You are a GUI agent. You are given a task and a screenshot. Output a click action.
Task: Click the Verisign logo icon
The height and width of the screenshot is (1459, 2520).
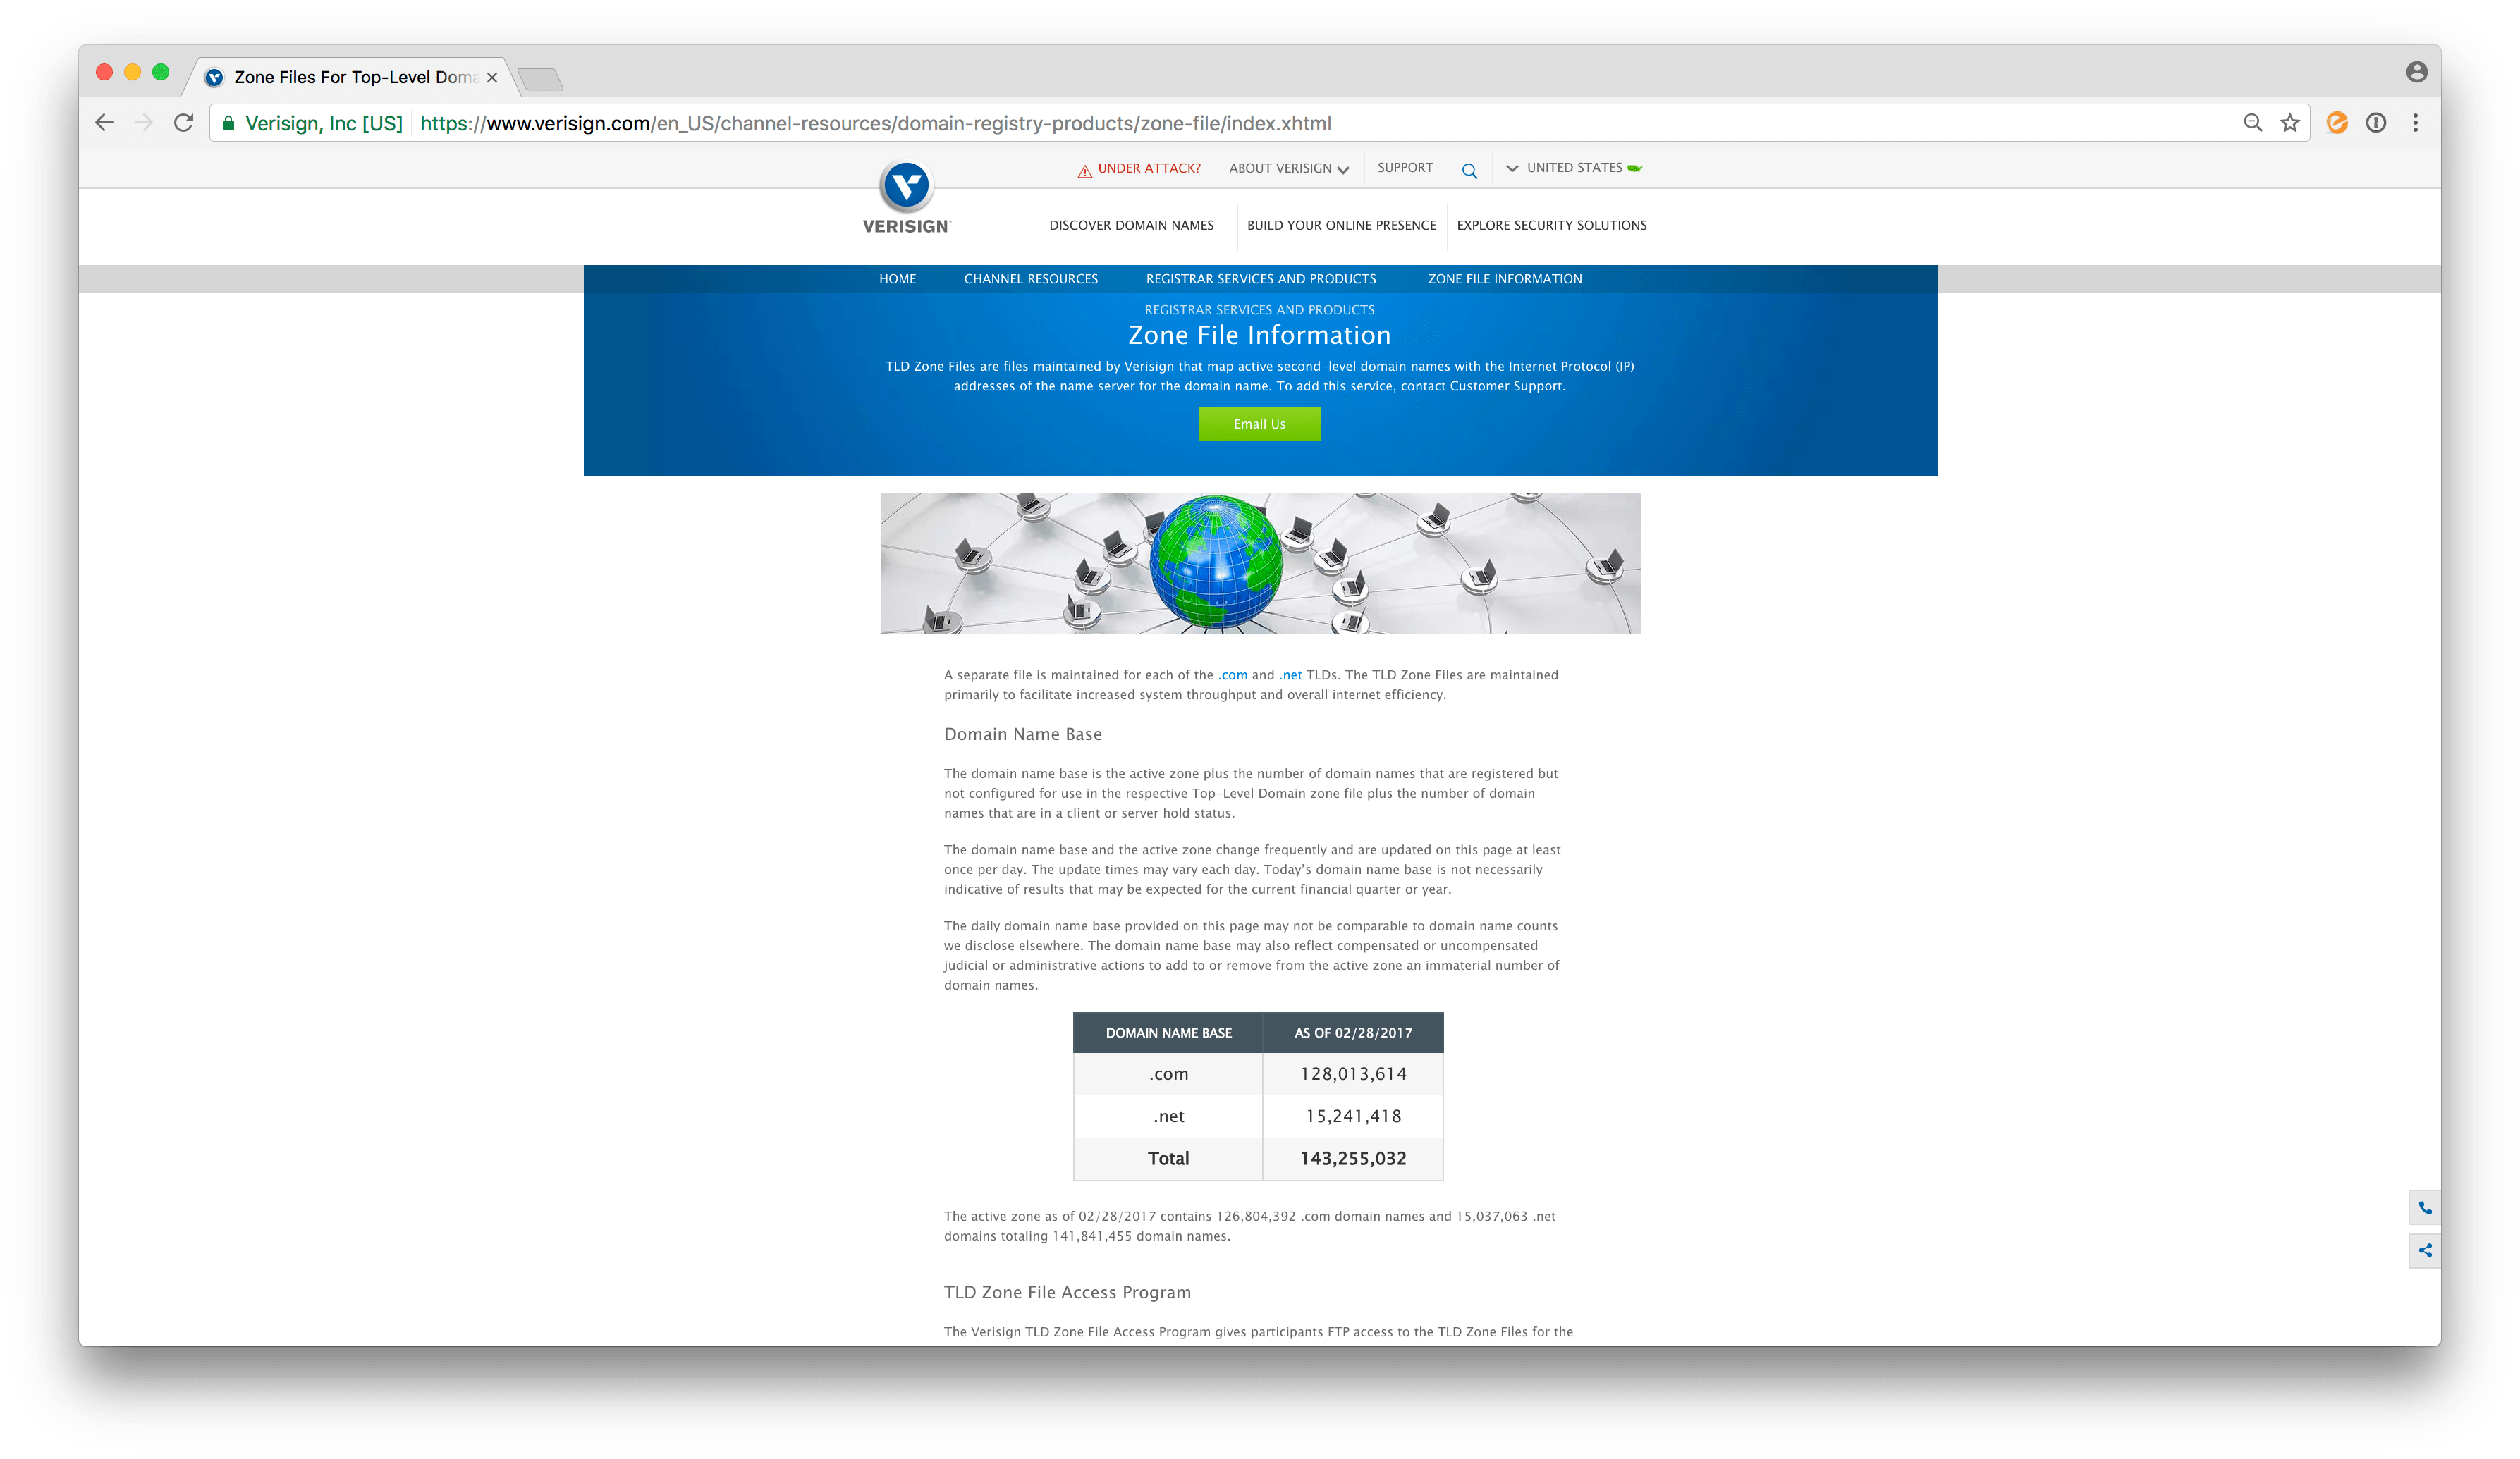[x=908, y=186]
